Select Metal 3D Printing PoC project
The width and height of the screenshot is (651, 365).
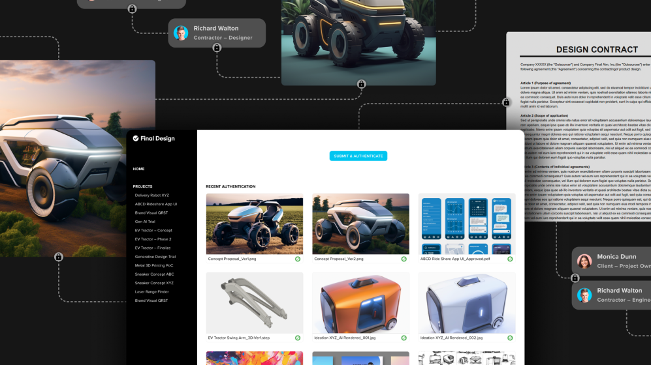[154, 265]
